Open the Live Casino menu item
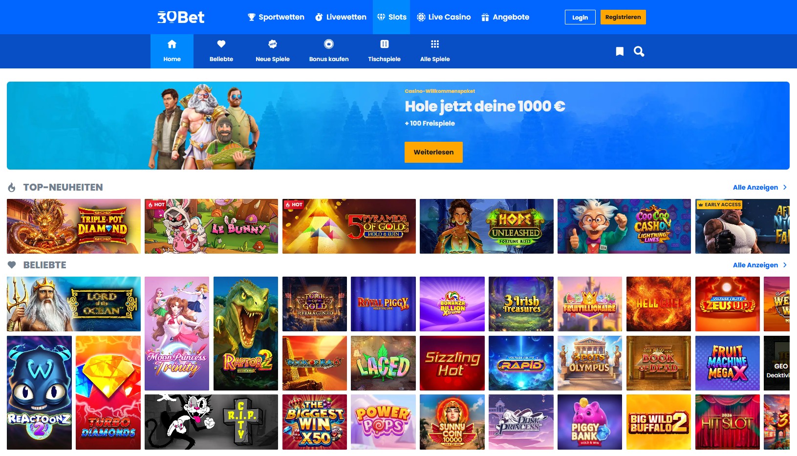This screenshot has width=797, height=456. tap(444, 17)
